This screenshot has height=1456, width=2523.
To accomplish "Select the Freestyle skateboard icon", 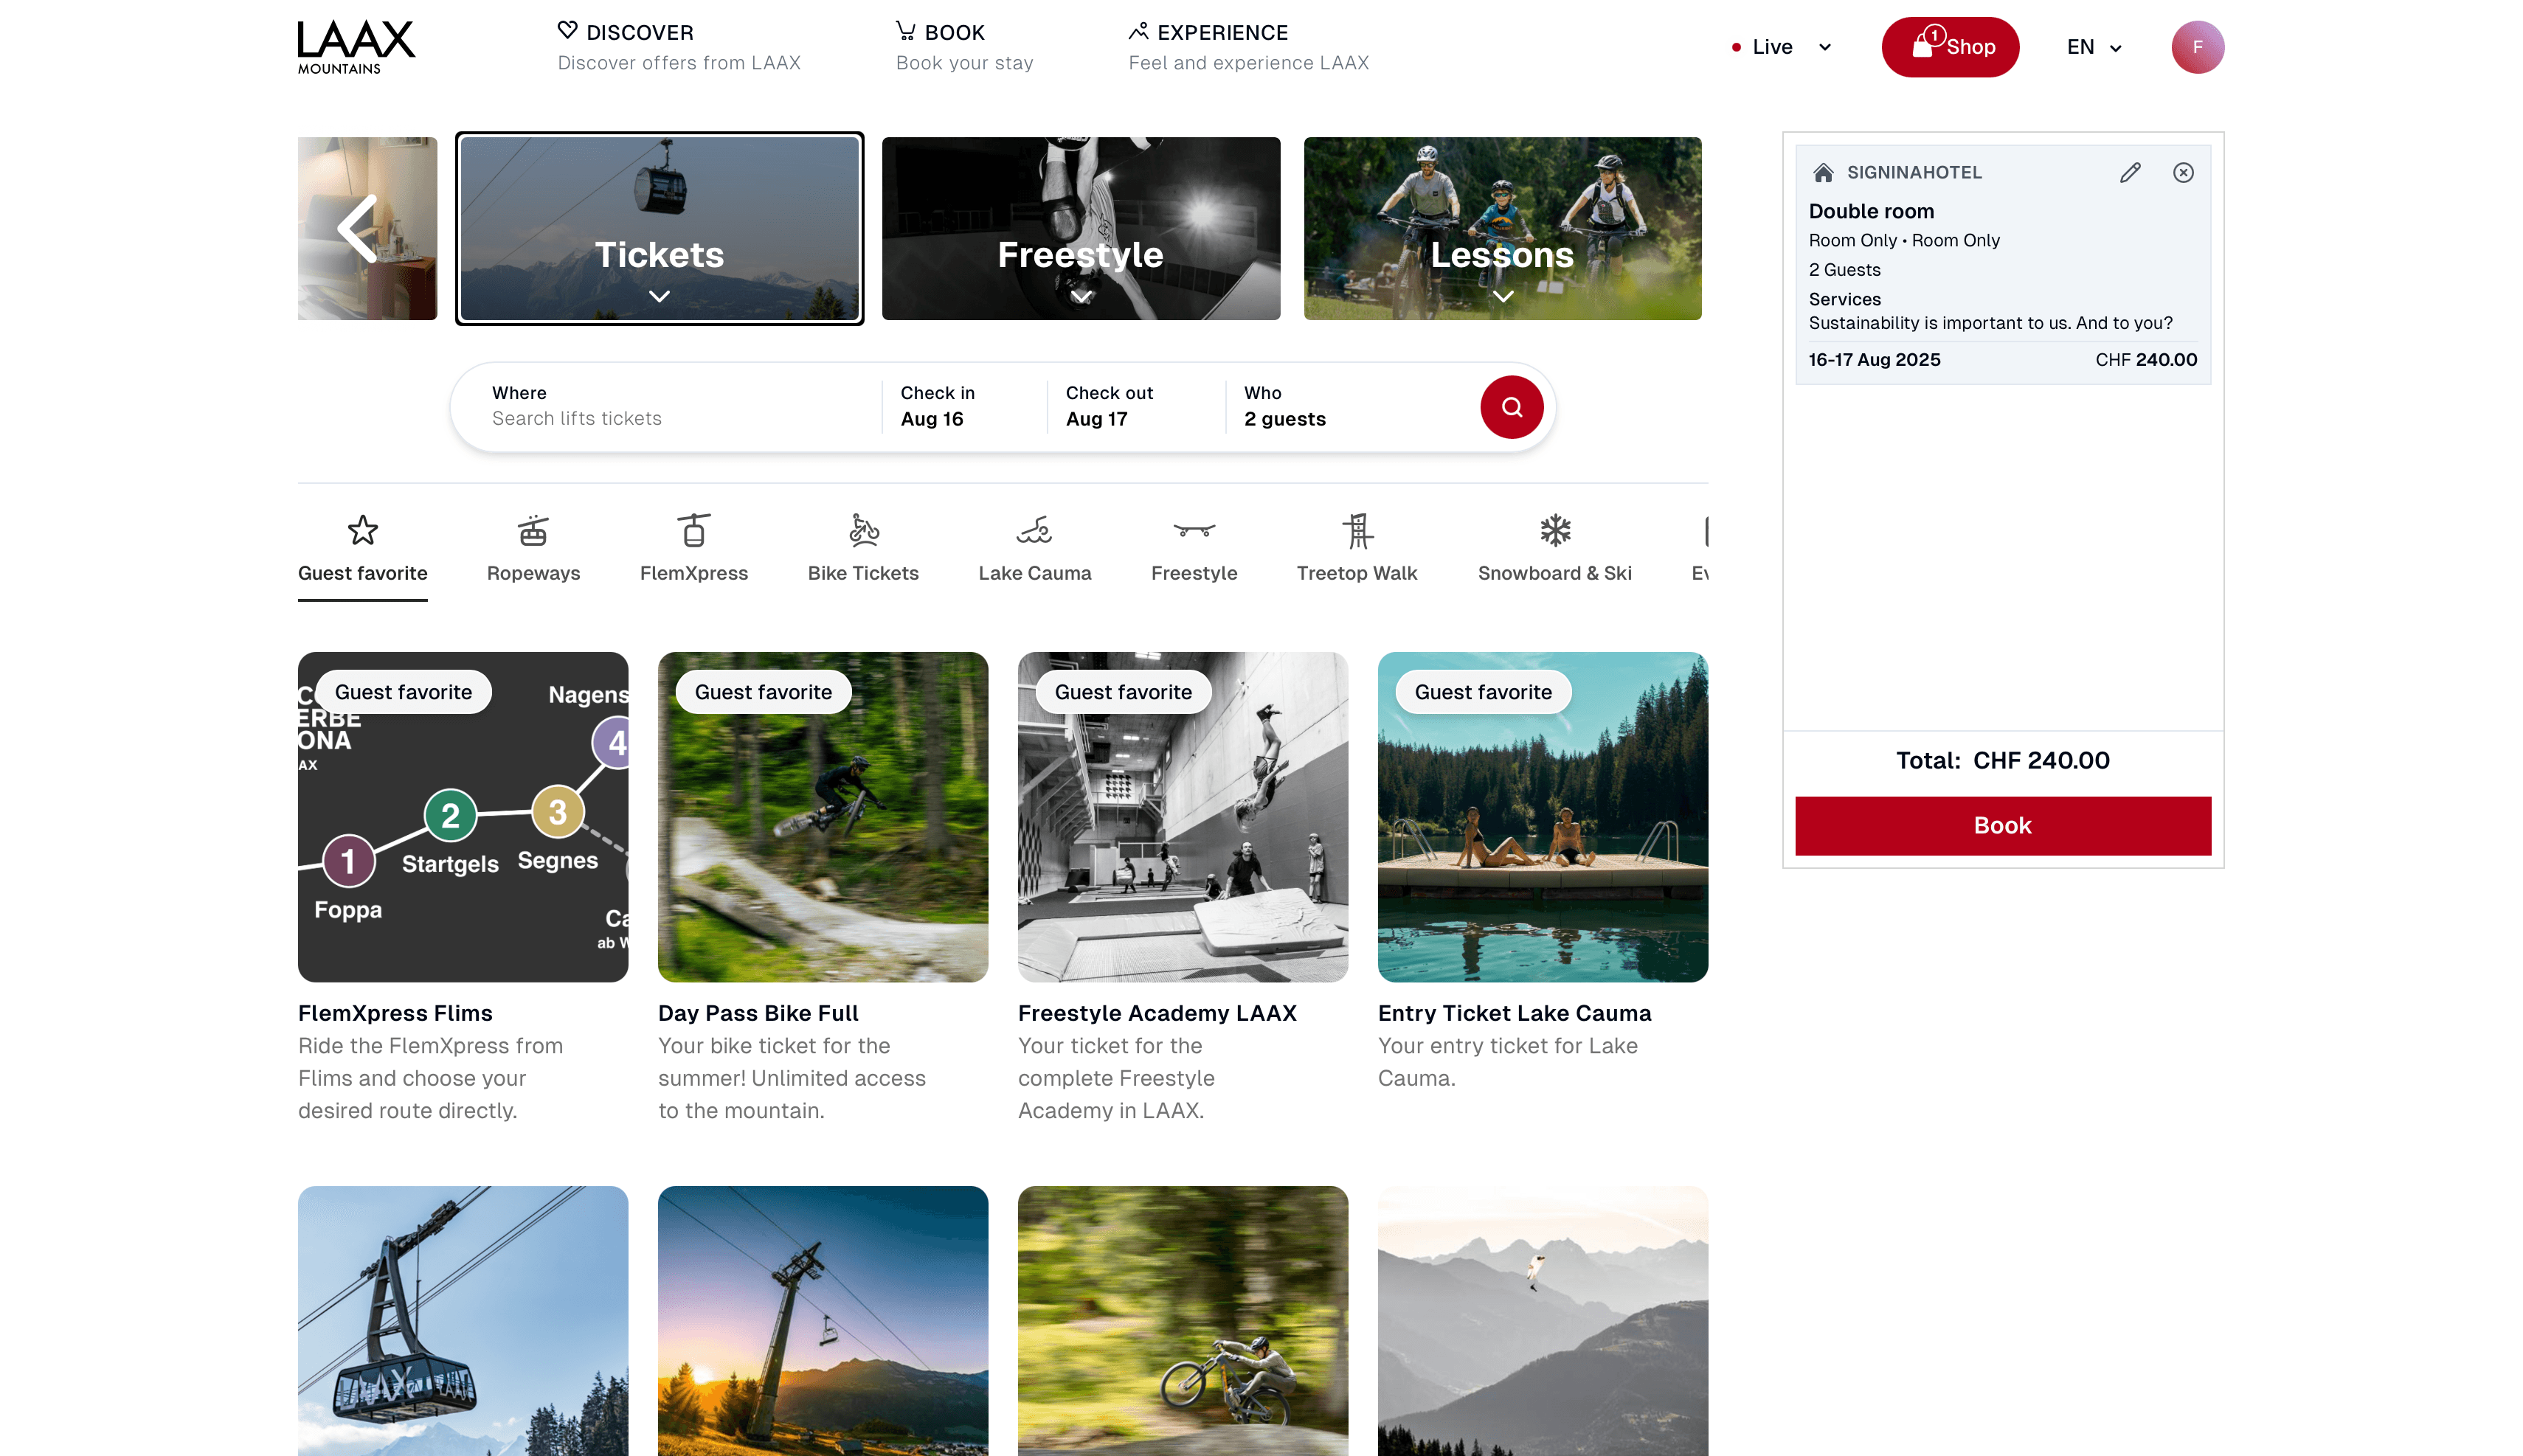I will click(1194, 531).
